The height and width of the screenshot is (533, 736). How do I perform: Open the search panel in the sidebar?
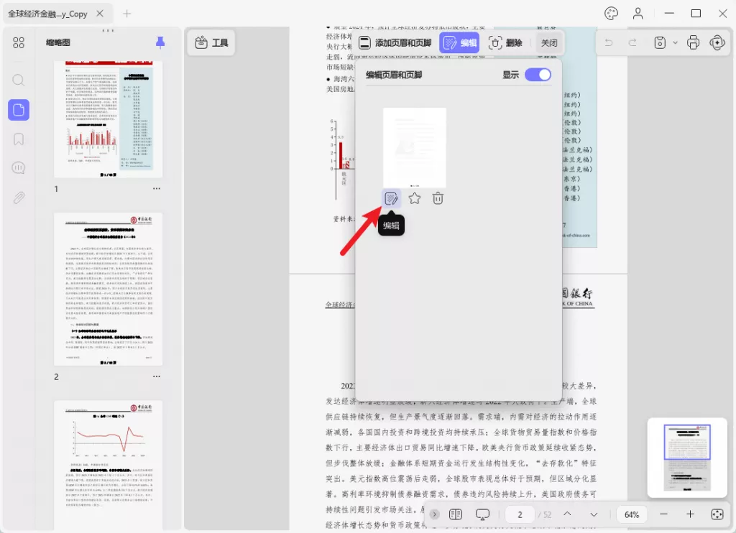point(19,80)
